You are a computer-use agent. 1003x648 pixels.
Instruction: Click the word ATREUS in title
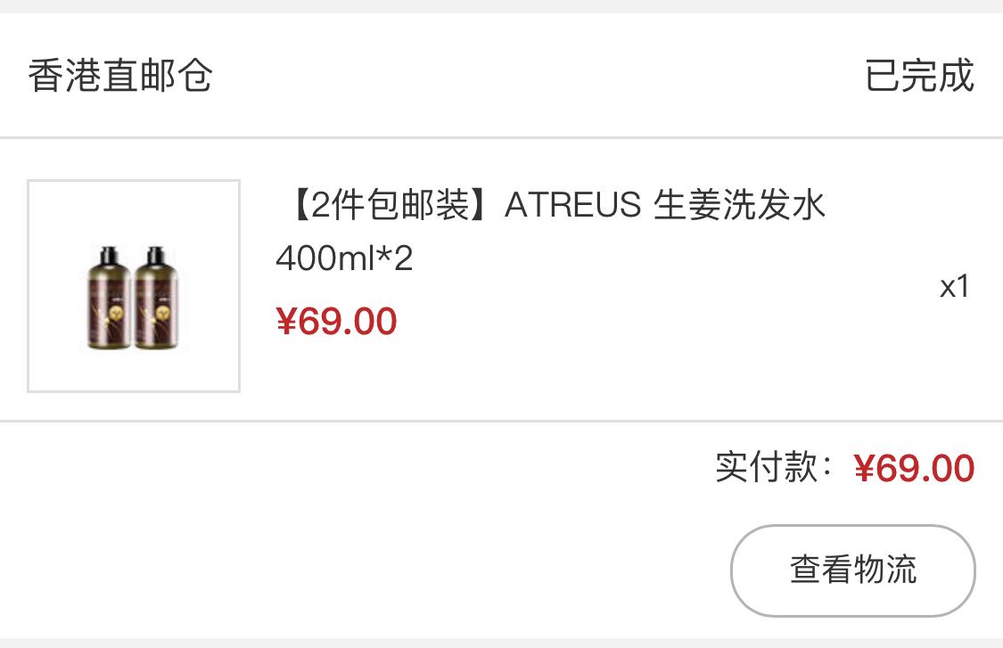572,205
